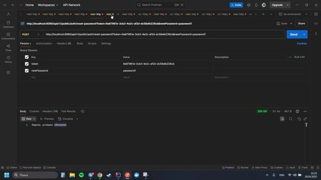Viewport: 321px width, 180px height.
Task: Open the tab list chevron dropdown
Action: point(271,14)
